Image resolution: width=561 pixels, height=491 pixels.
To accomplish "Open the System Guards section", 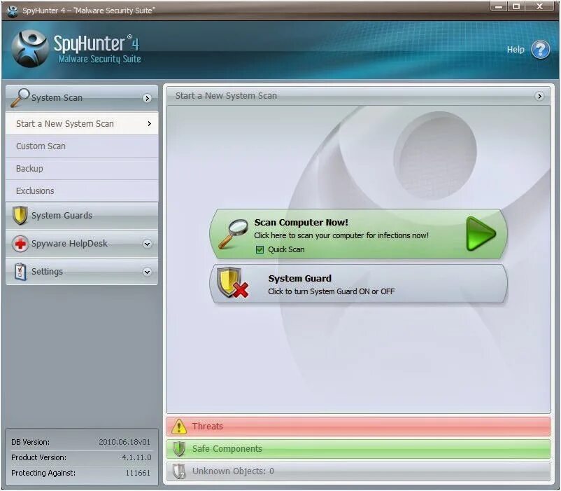I will (82, 216).
